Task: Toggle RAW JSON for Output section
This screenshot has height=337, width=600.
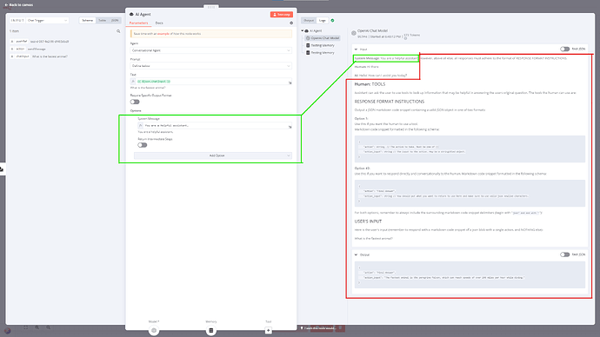Action: pyautogui.click(x=565, y=254)
